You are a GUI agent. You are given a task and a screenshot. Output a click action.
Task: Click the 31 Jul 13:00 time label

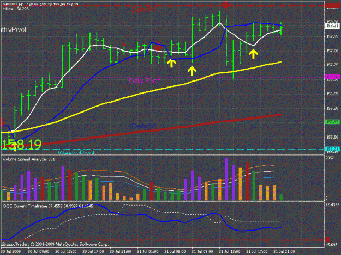(230, 251)
